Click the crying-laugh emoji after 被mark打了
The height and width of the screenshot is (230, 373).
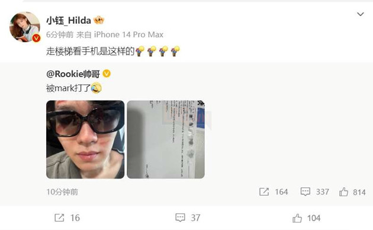tap(96, 88)
